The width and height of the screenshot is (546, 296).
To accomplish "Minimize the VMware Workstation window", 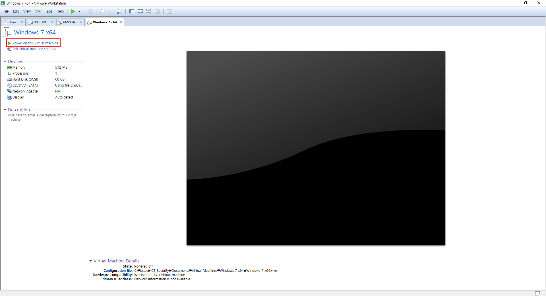I will pyautogui.click(x=513, y=3).
